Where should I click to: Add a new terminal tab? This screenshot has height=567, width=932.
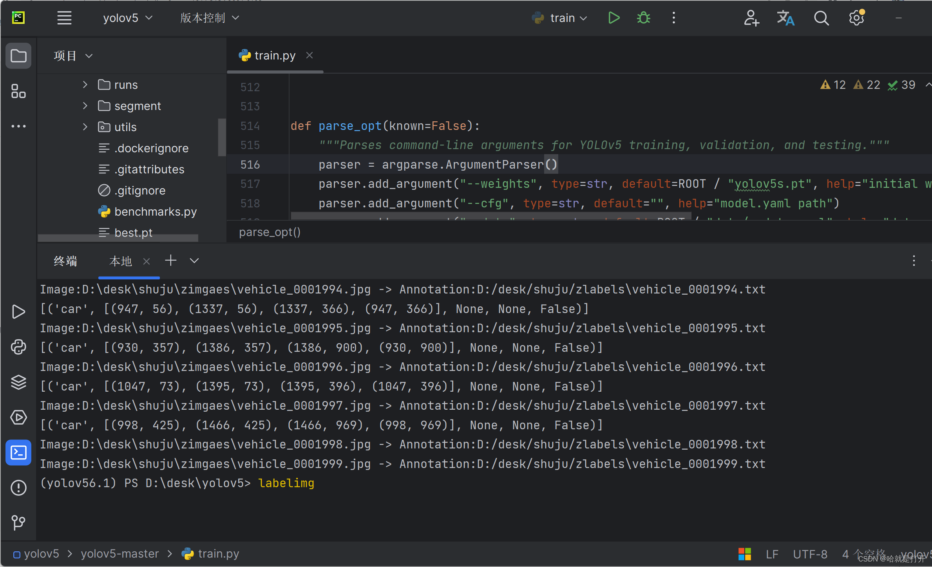pos(170,261)
